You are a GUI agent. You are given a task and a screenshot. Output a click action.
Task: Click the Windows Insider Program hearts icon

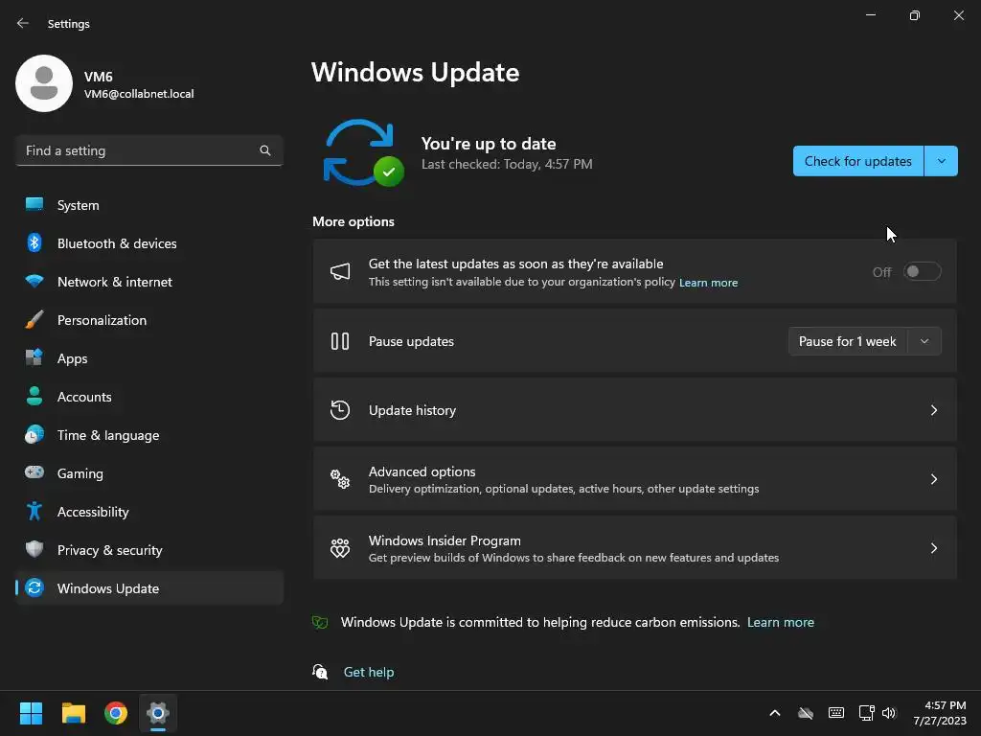tap(340, 547)
